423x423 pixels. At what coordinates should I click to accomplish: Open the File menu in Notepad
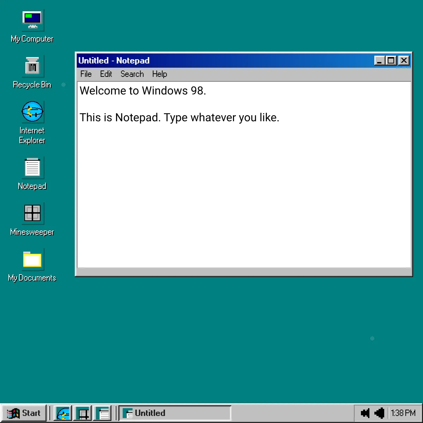tap(86, 74)
